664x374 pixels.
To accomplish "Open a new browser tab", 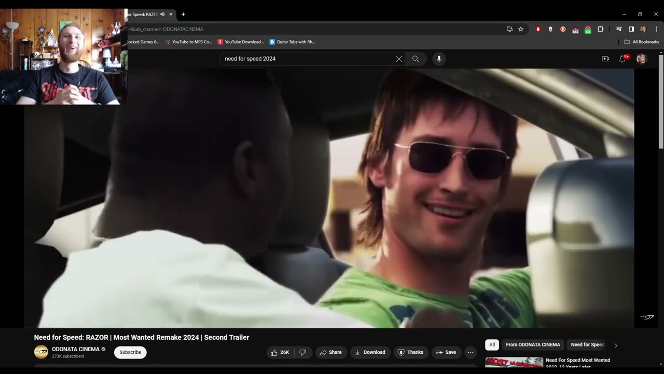I will [x=183, y=15].
